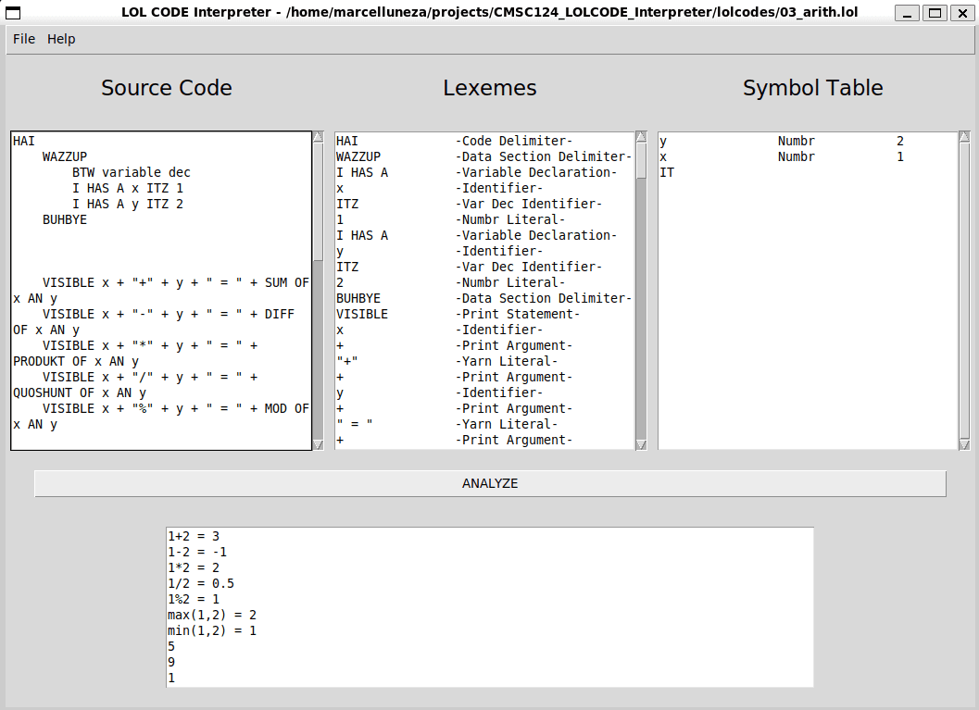The height and width of the screenshot is (710, 979).
Task: Click the 'Symbol Table' heading
Action: (813, 88)
